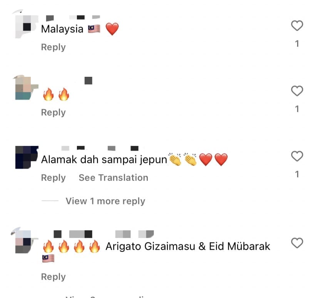Like the 'Arigato Gizaimasu & Eid Mübarak' comment
316x298 pixels.
297,243
